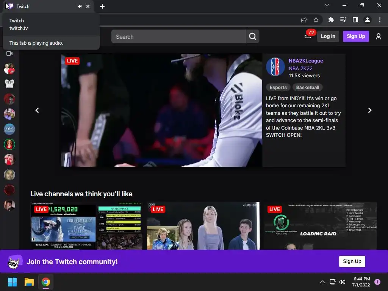The image size is (388, 291).
Task: Show previous featured stream with left arrow
Action: 37,110
